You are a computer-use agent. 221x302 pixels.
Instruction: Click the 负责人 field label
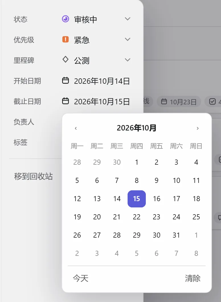[24, 122]
